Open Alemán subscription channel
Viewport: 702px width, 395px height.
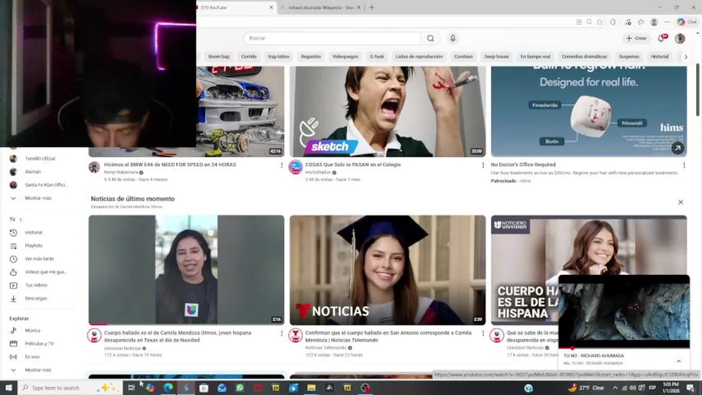(34, 172)
